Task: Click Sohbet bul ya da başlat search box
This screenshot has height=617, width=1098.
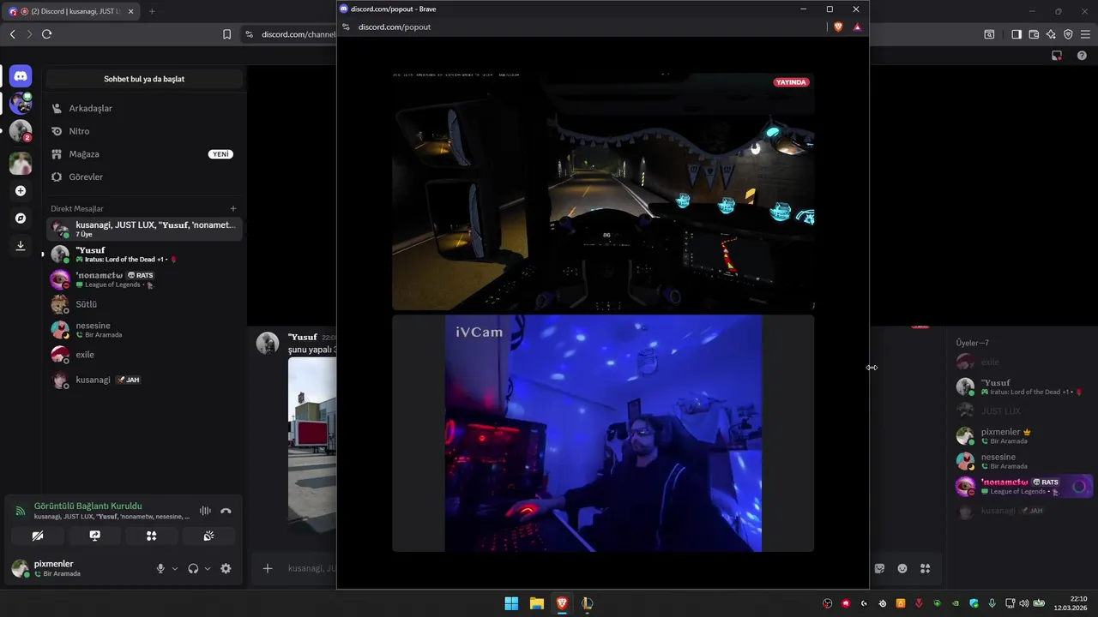Action: [x=144, y=79]
